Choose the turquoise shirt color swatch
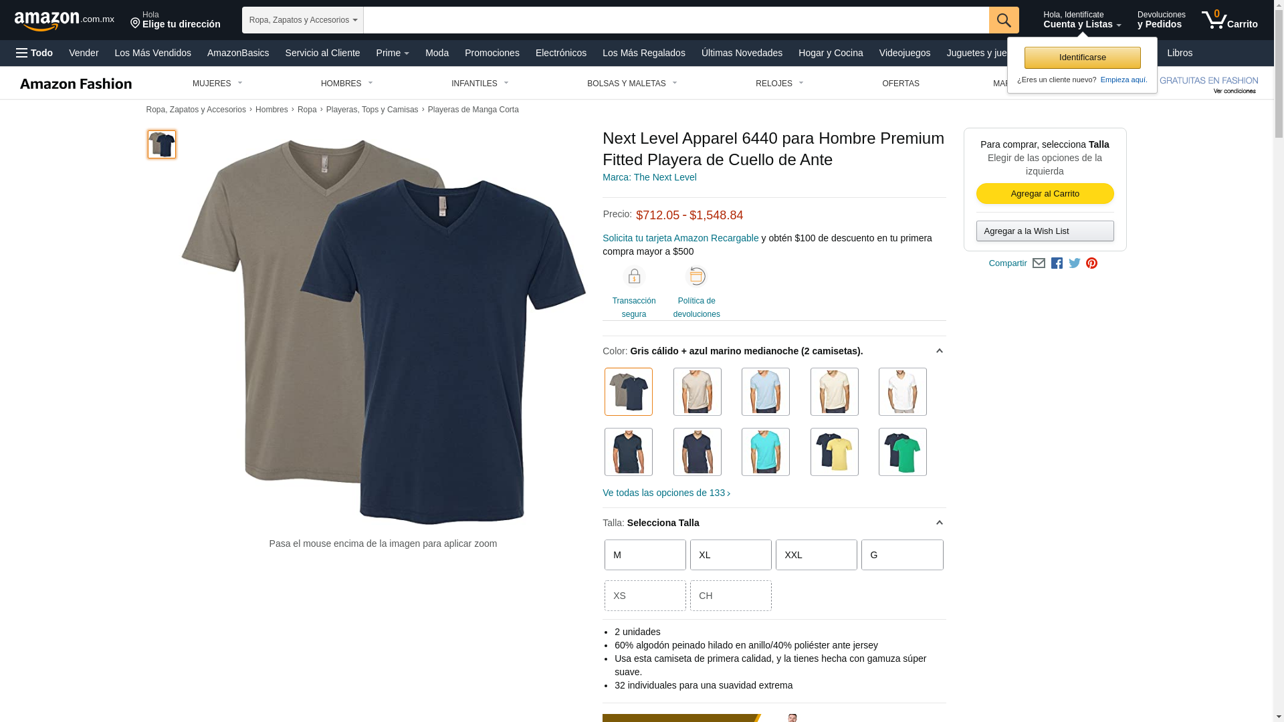 tap(766, 452)
